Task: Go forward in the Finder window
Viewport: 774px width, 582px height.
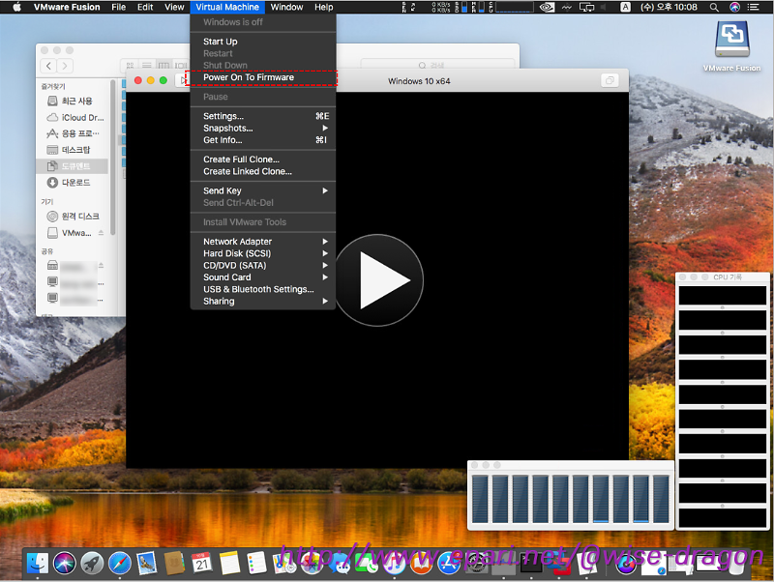Action: point(65,66)
